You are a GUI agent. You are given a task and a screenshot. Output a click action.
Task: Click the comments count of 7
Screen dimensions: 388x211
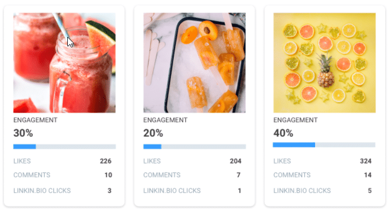[x=238, y=175]
